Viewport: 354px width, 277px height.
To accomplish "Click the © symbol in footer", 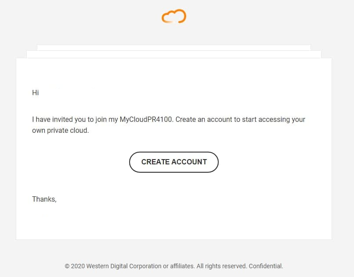I will click(67, 266).
